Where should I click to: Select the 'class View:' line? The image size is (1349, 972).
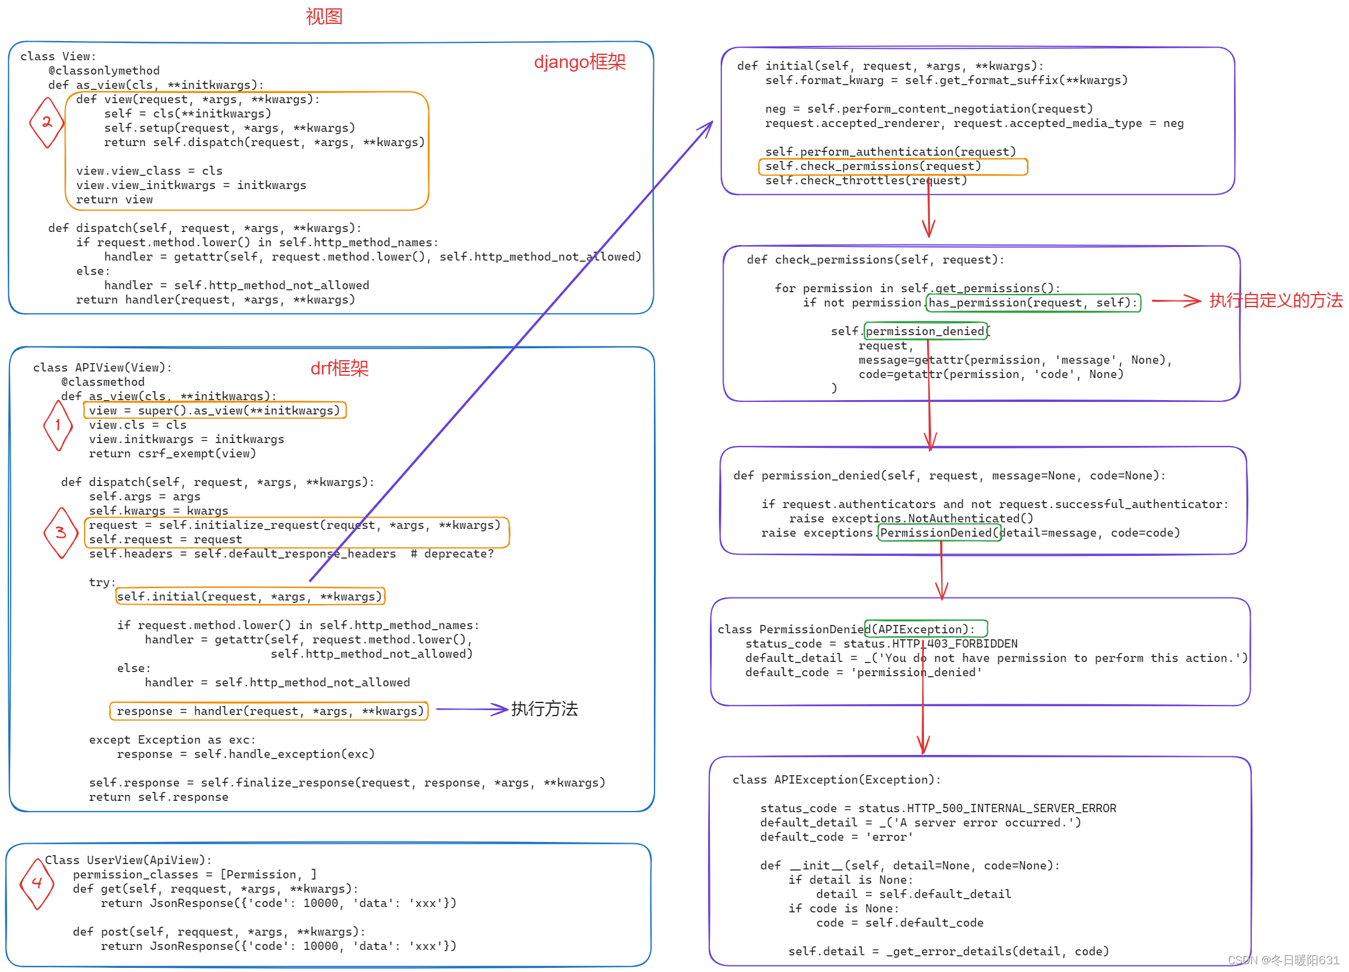click(58, 57)
